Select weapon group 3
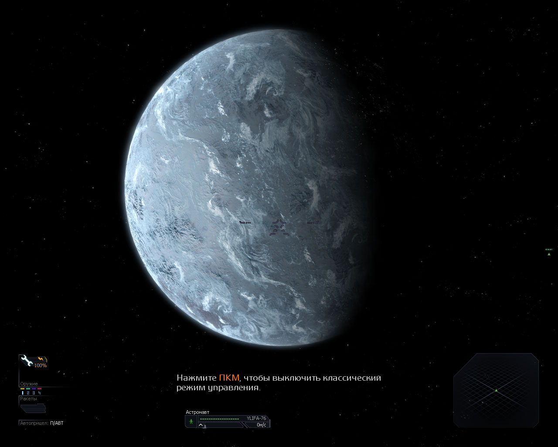The width and height of the screenshot is (558, 447). coord(34,393)
